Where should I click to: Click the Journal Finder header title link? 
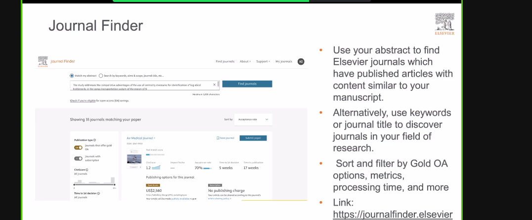coord(63,61)
